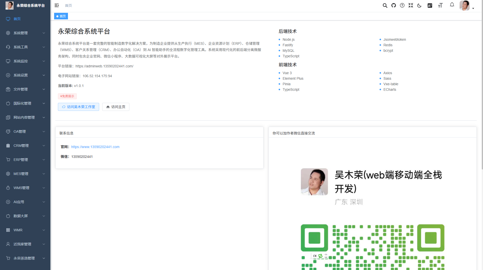The width and height of the screenshot is (483, 270).
Task: Toggle fullscreen with the shrink arrows icon
Action: click(x=411, y=5)
